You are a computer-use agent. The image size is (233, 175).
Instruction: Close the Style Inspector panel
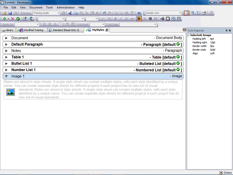[x=230, y=31]
